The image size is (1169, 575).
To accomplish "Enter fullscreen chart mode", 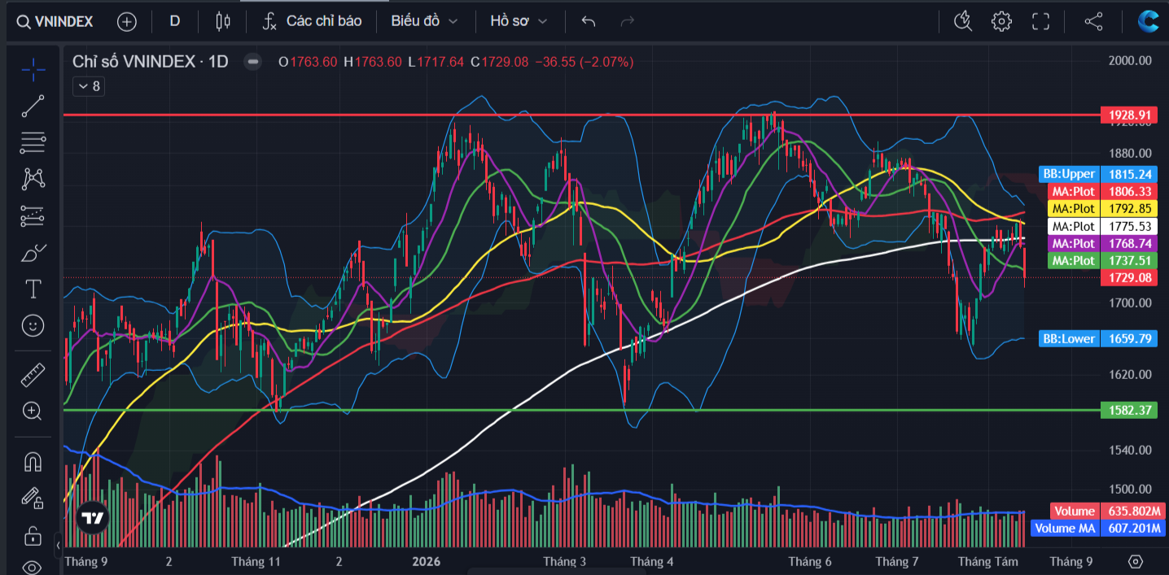I will click(1040, 21).
